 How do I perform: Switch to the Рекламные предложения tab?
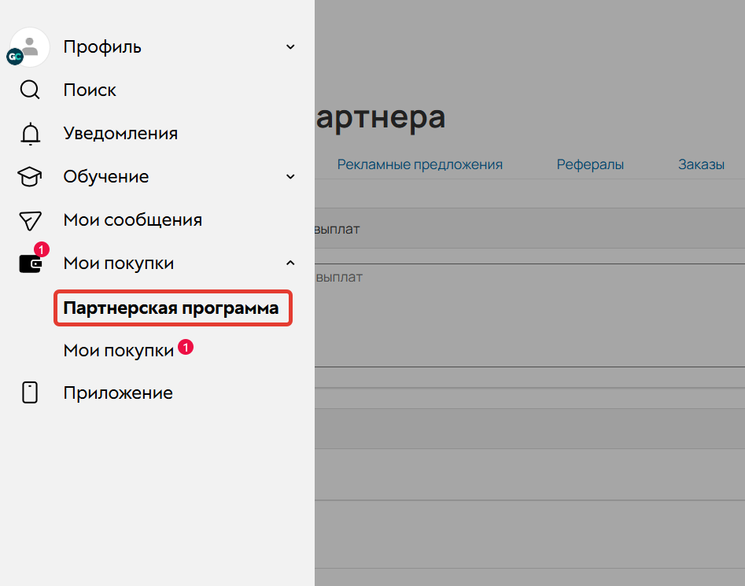tap(419, 164)
